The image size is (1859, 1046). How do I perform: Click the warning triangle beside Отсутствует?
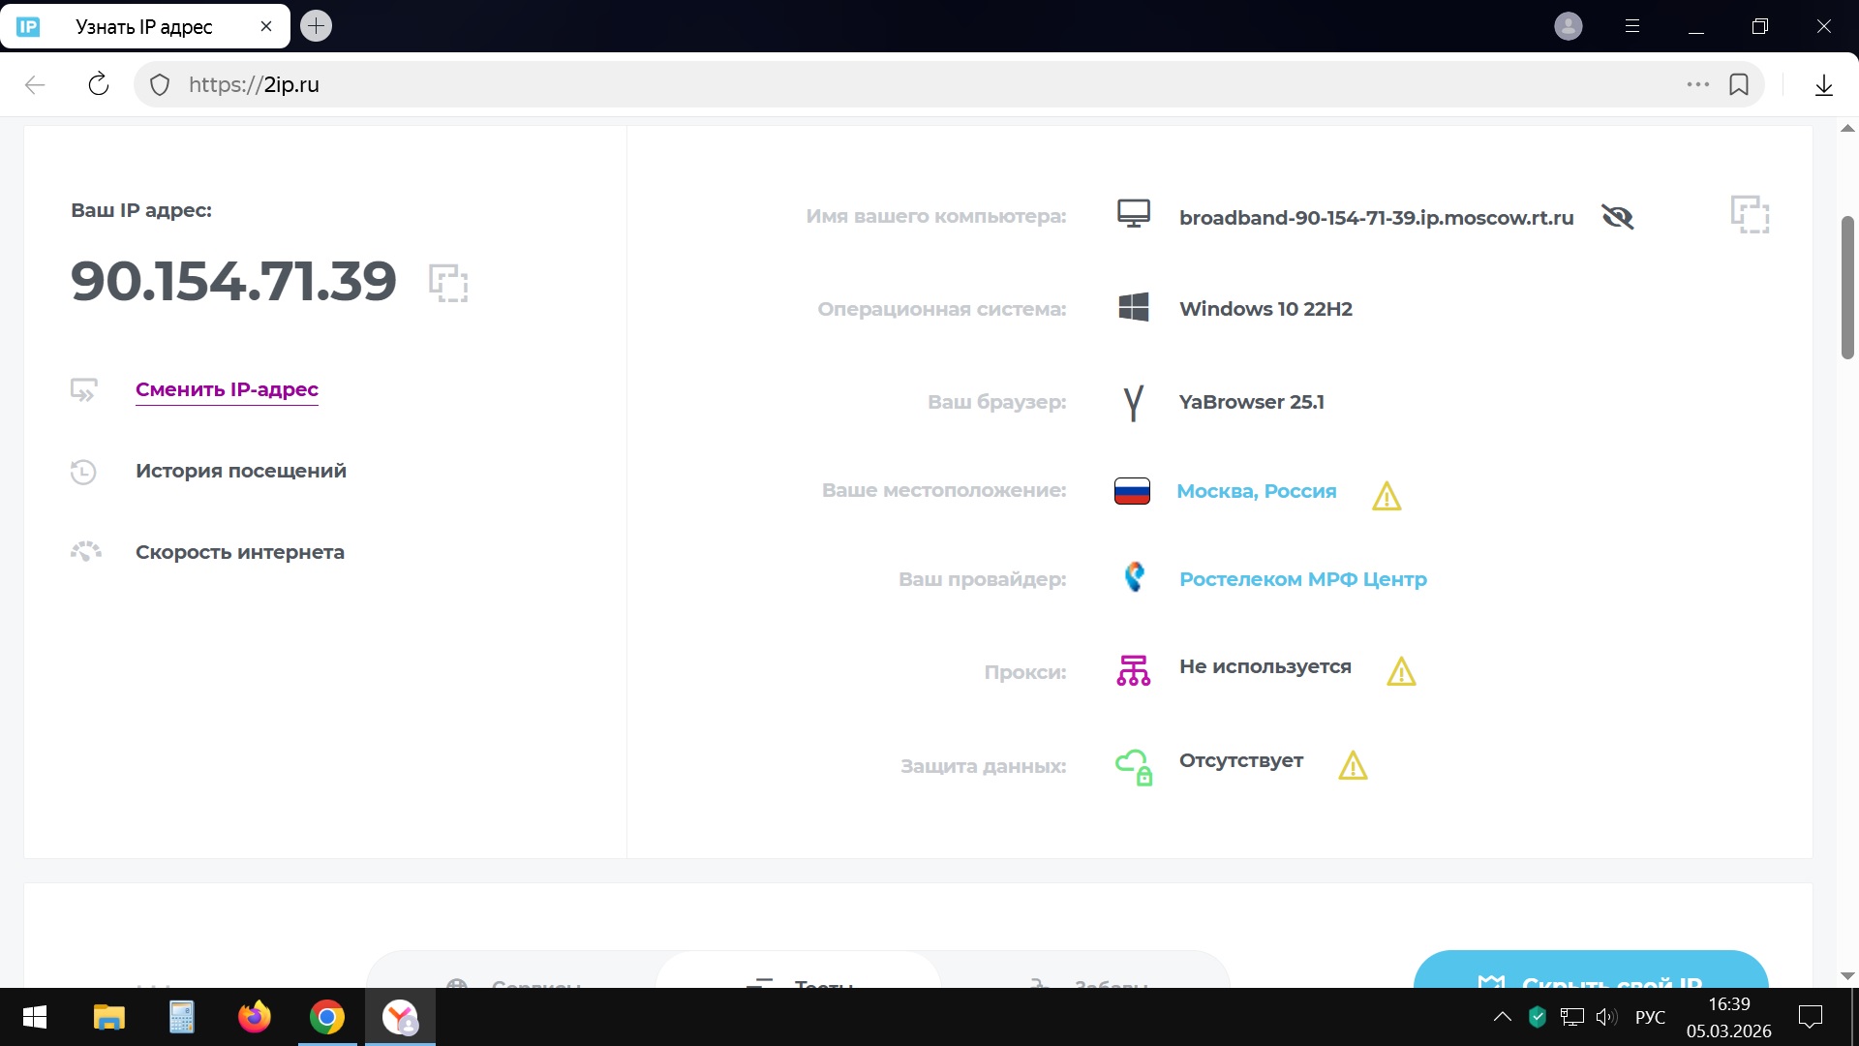[1353, 765]
